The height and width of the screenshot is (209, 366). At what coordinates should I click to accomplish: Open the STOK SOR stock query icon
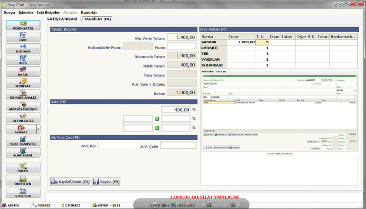(x=23, y=193)
